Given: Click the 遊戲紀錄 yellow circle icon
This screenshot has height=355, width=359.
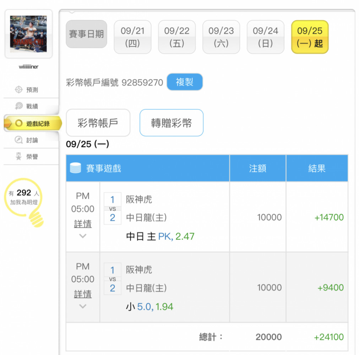Looking at the screenshot, I should [18, 124].
